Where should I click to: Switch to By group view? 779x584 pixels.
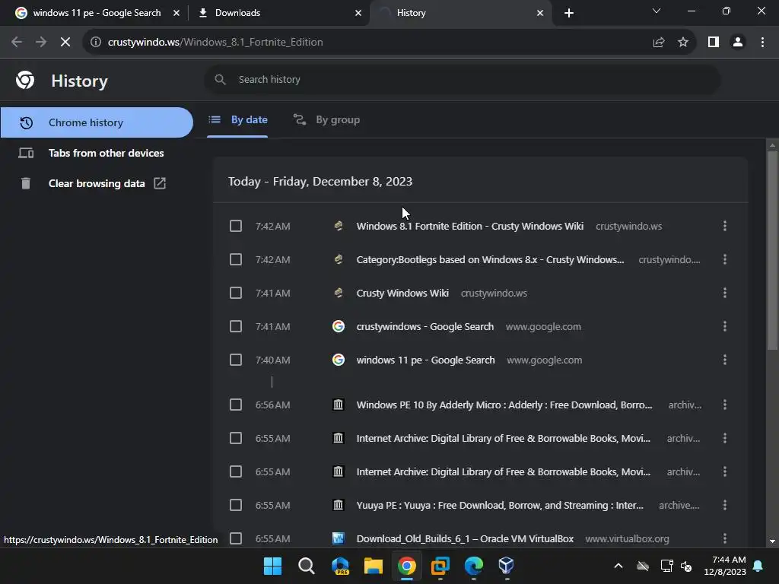[x=326, y=119]
